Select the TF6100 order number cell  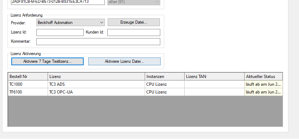coord(28,92)
